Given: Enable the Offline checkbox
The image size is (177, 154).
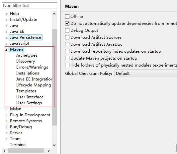Looking at the screenshot, I should coord(67,17).
